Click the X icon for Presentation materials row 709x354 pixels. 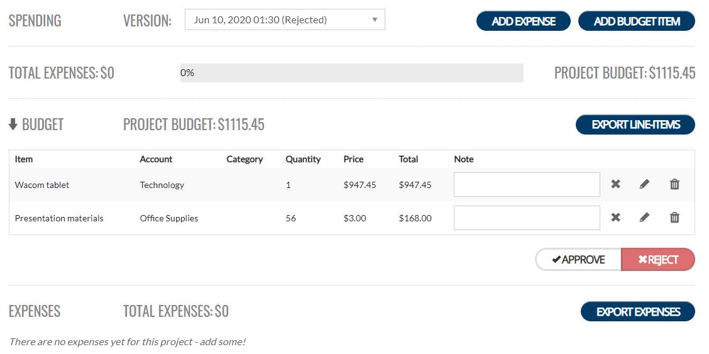(615, 218)
